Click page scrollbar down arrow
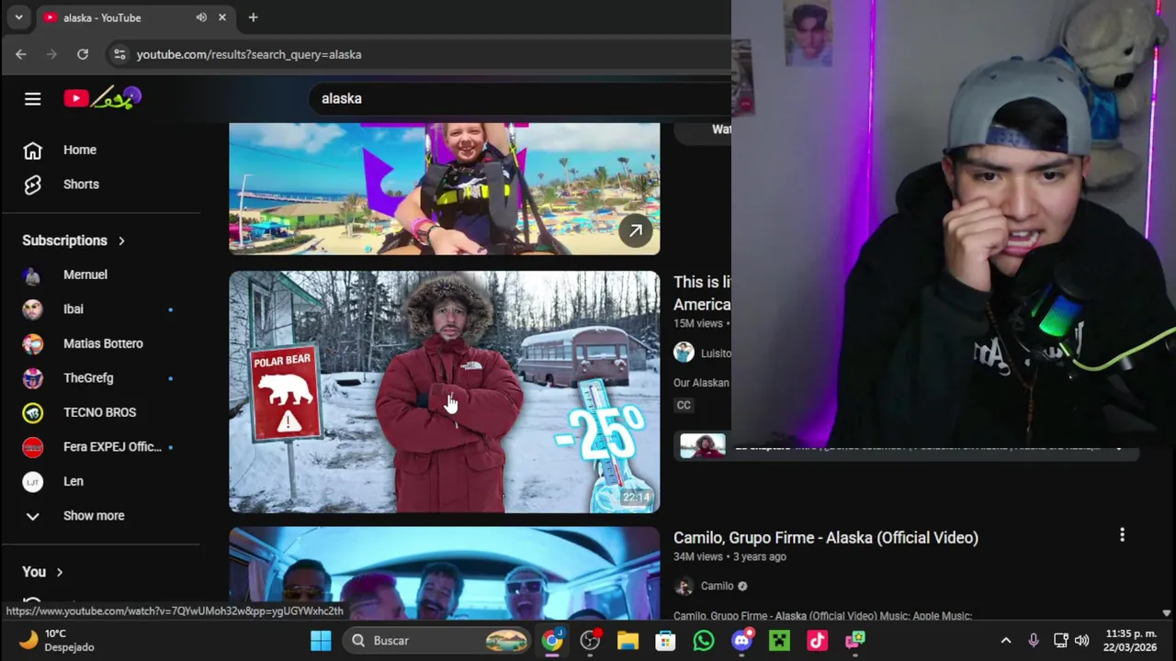 click(x=1166, y=613)
